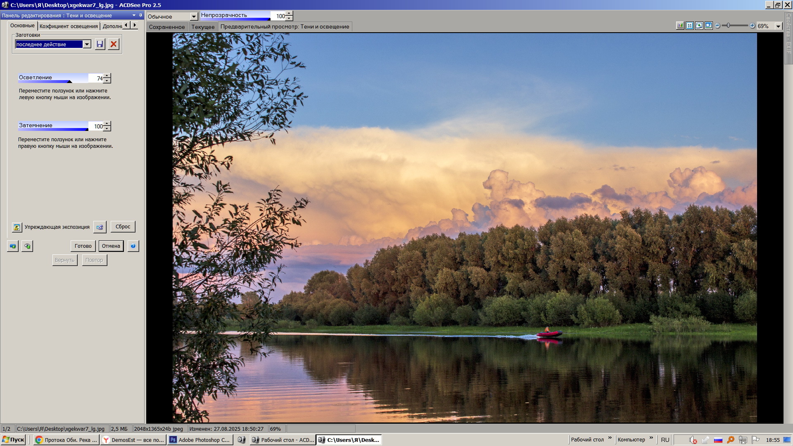Click the Осветление brightening slider

tap(53, 78)
